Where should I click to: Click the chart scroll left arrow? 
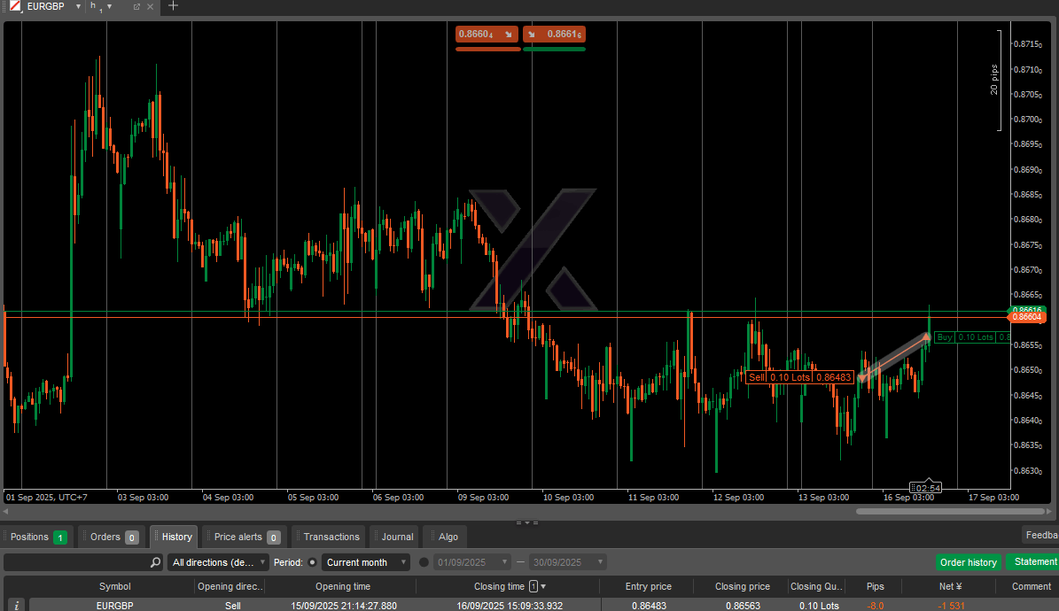point(7,512)
